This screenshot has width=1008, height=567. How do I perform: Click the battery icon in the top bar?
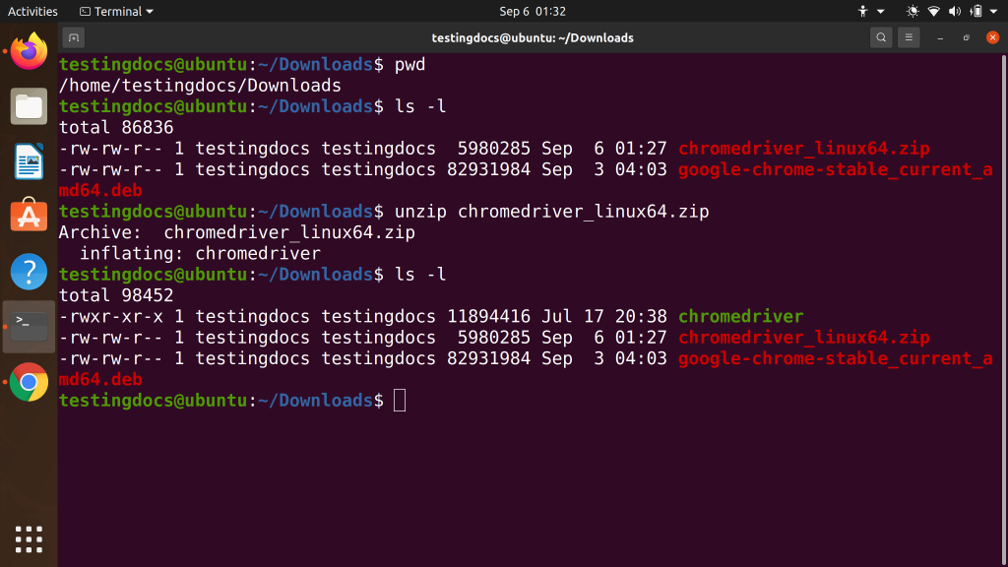977,11
